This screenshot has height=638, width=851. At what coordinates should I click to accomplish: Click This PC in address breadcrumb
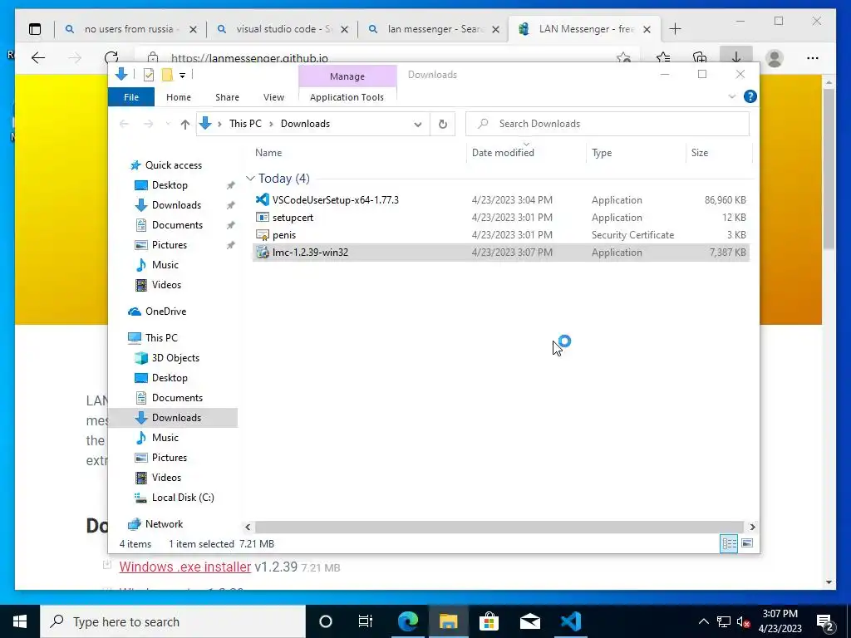pyautogui.click(x=245, y=124)
